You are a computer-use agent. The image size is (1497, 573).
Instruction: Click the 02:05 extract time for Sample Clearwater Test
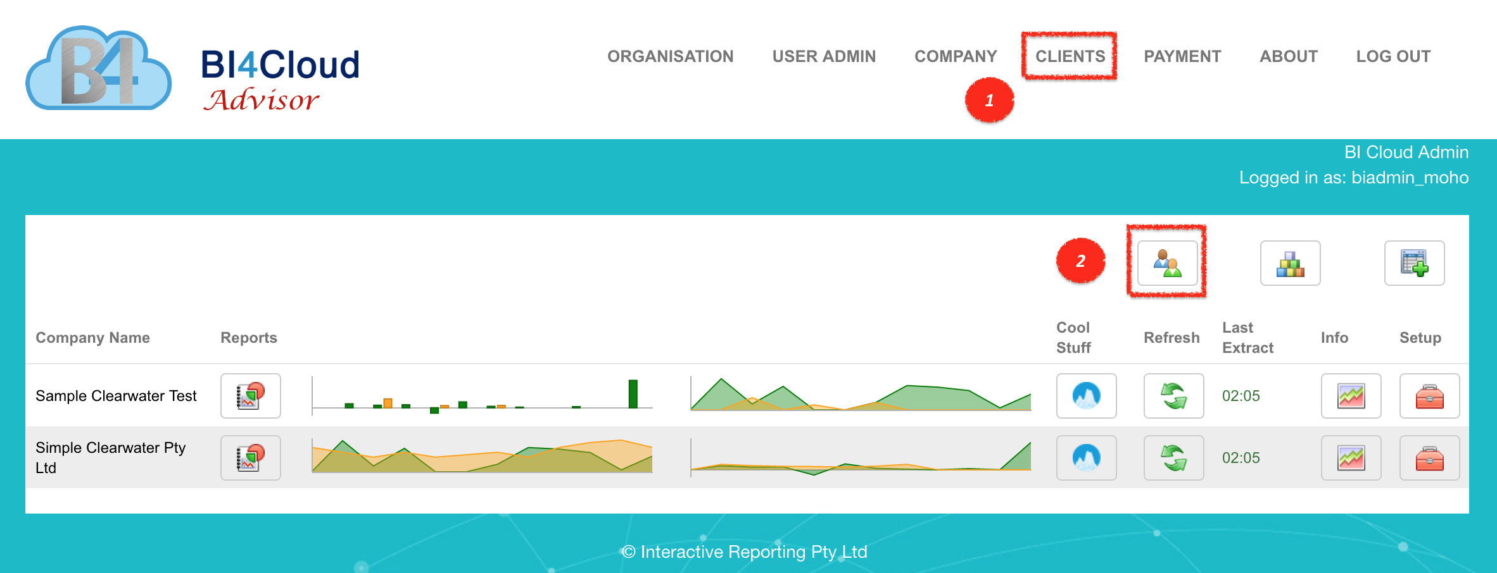1241,396
